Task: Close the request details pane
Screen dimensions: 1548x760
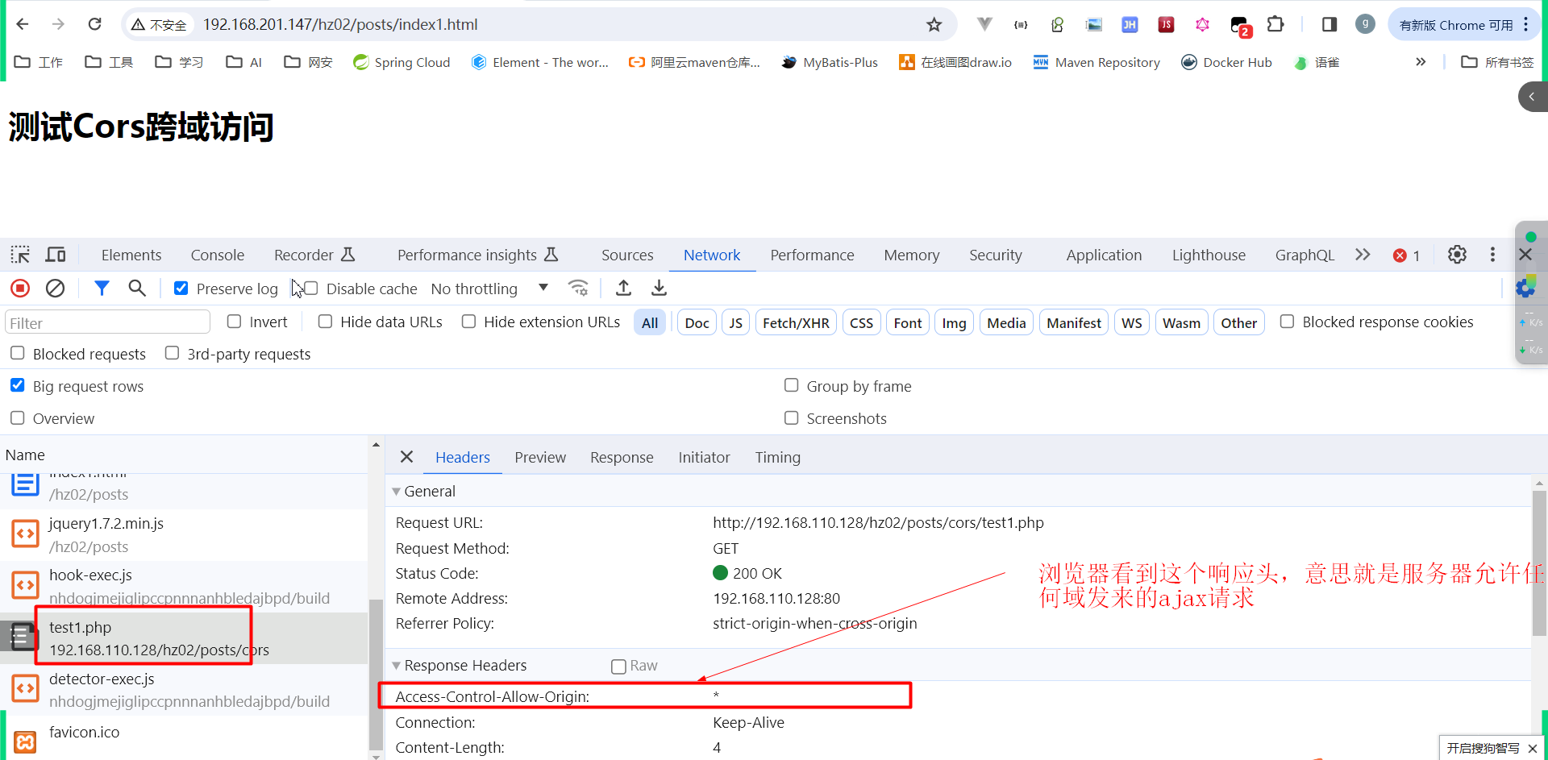Action: coord(406,457)
